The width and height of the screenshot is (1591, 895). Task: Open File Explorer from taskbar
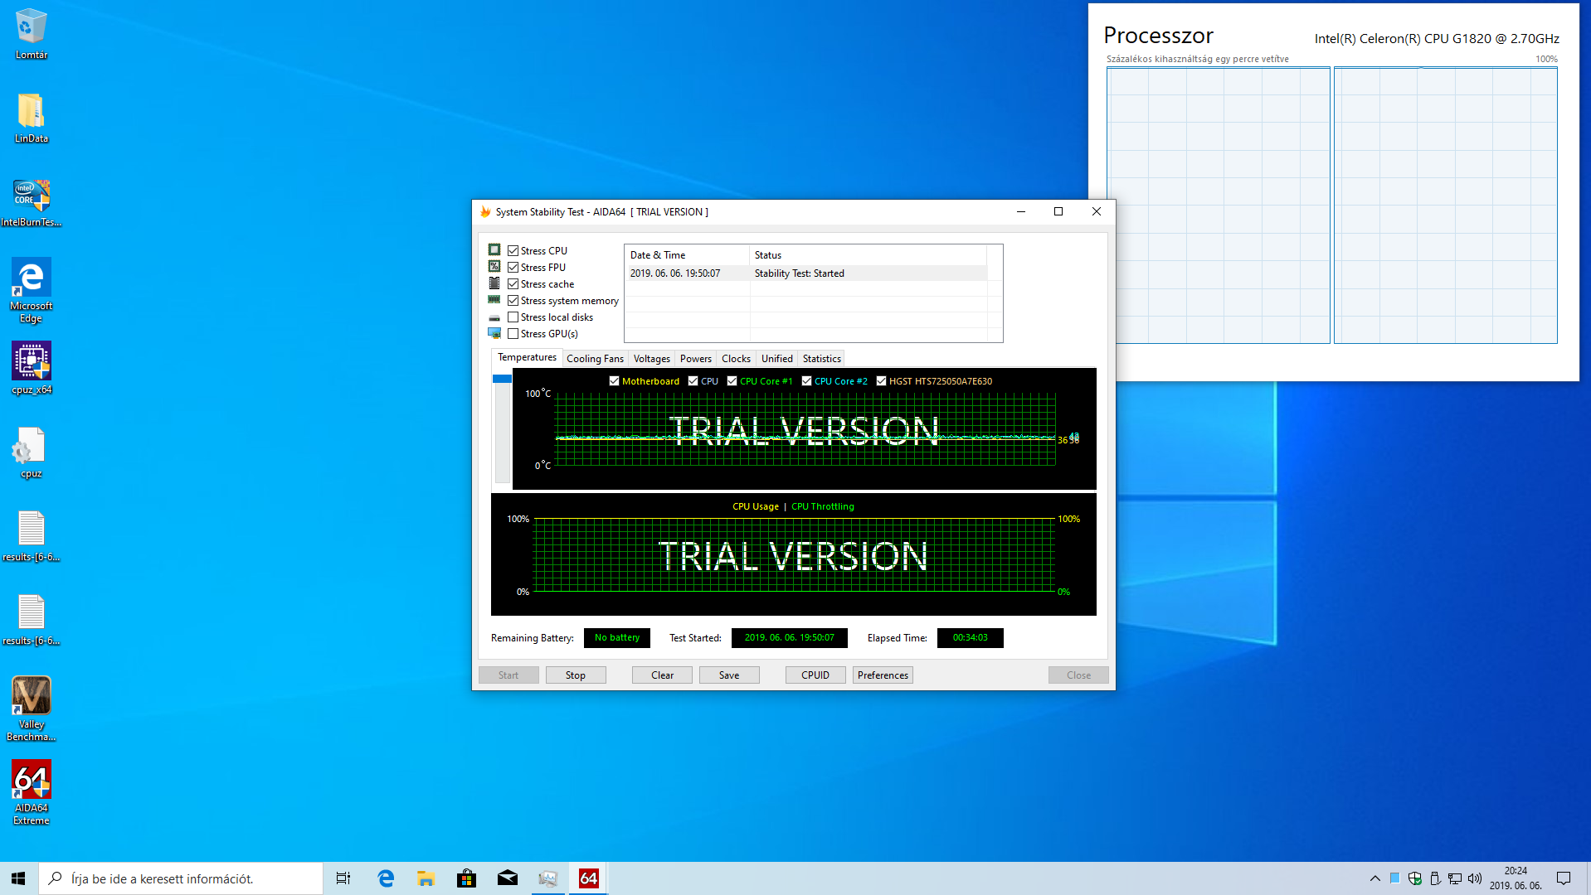tap(426, 878)
